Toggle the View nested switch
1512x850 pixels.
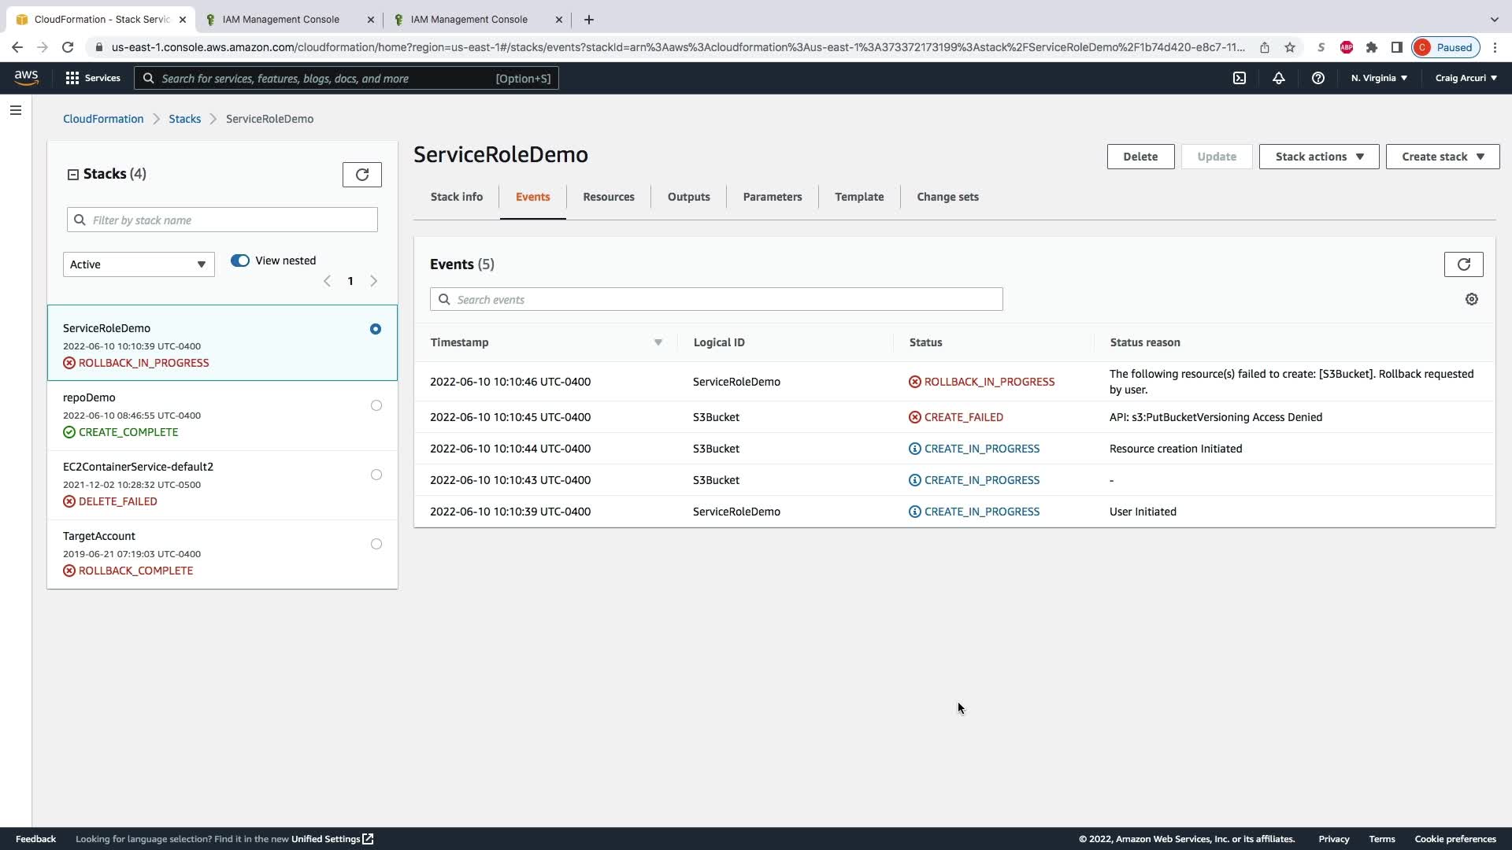[x=240, y=261]
